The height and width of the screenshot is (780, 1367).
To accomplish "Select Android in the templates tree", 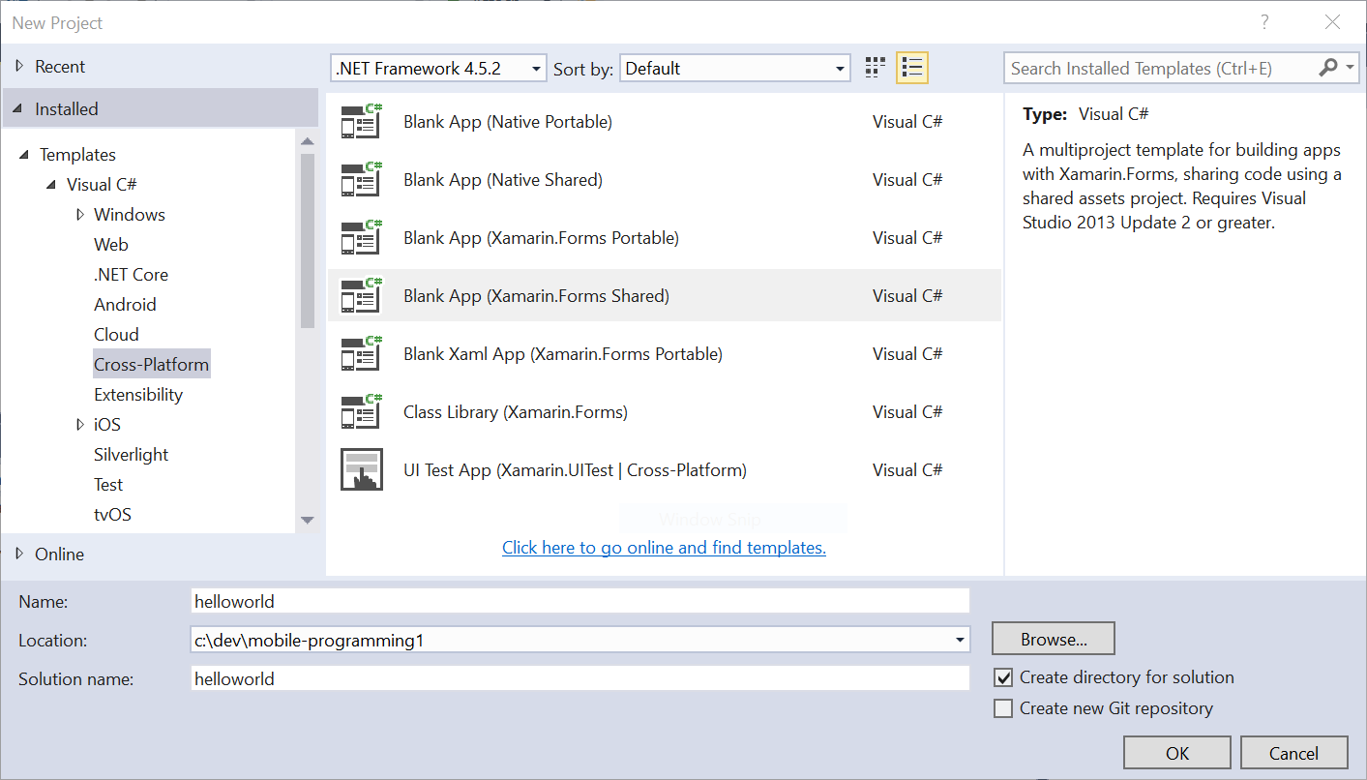I will 125,305.
